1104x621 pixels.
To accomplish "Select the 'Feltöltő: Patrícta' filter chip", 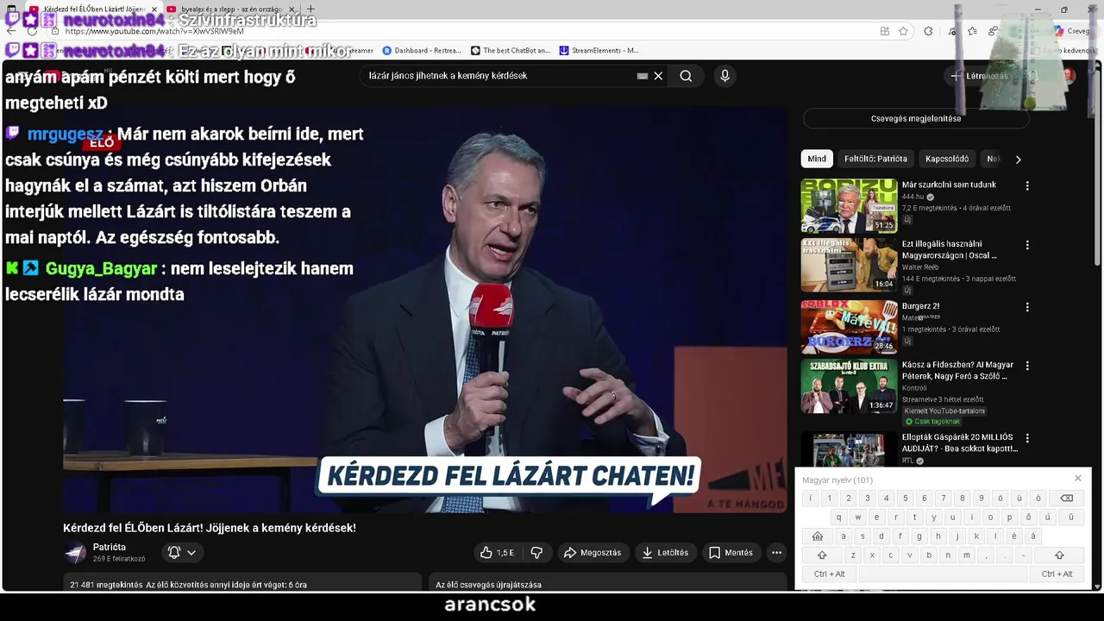I will pos(875,159).
